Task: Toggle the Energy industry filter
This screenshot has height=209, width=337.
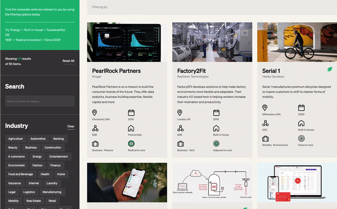Action: tap(37, 156)
